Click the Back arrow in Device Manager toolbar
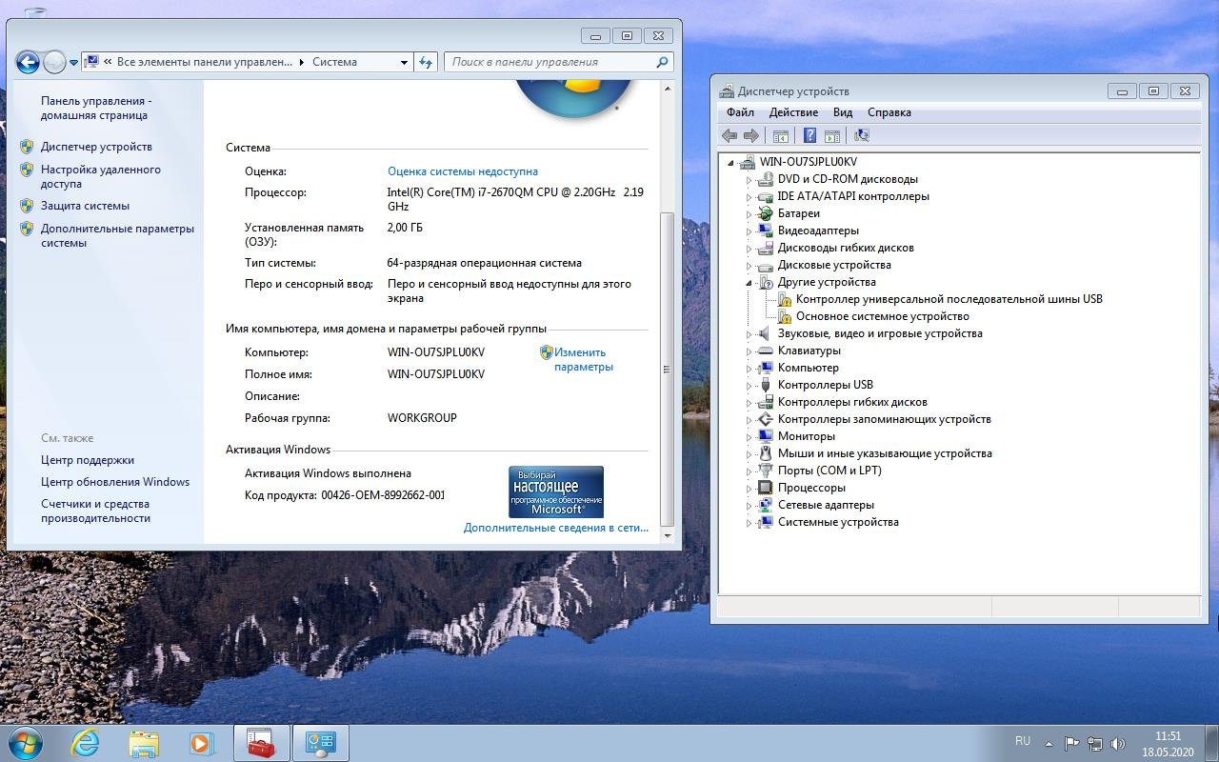Screen dimensions: 1219x762 (x=729, y=135)
